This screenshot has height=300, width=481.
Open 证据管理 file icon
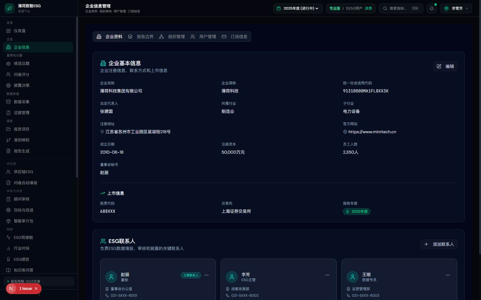coord(8,113)
